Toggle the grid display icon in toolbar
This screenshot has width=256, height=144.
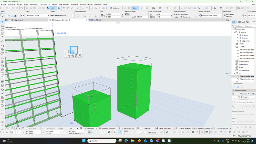[59, 8]
